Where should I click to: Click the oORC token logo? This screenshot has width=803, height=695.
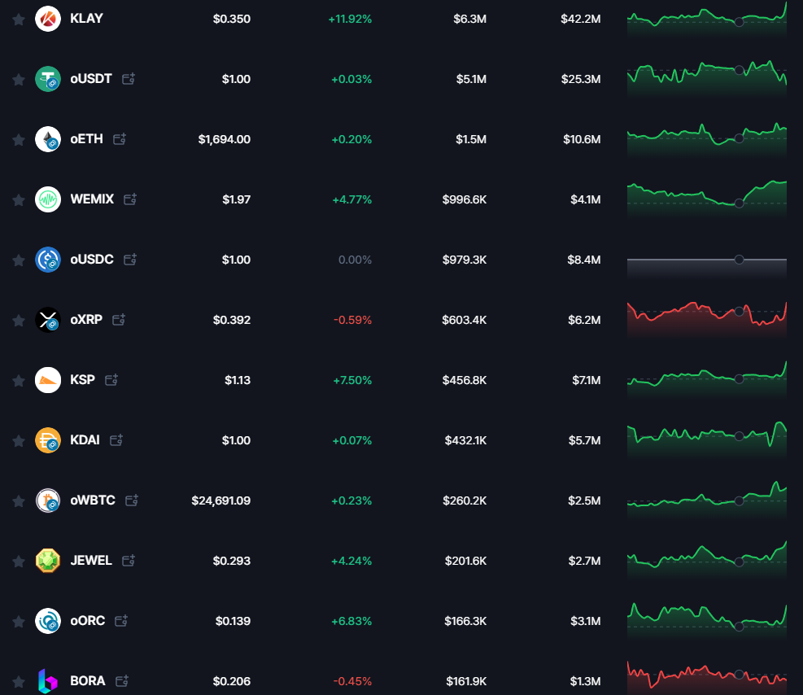point(48,621)
